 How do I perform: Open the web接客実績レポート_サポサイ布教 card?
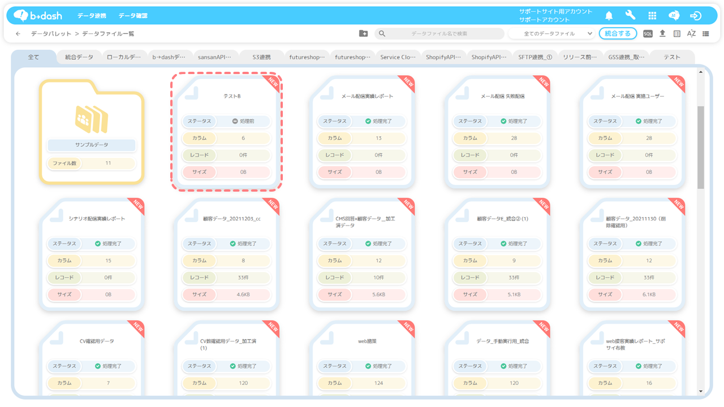632,359
